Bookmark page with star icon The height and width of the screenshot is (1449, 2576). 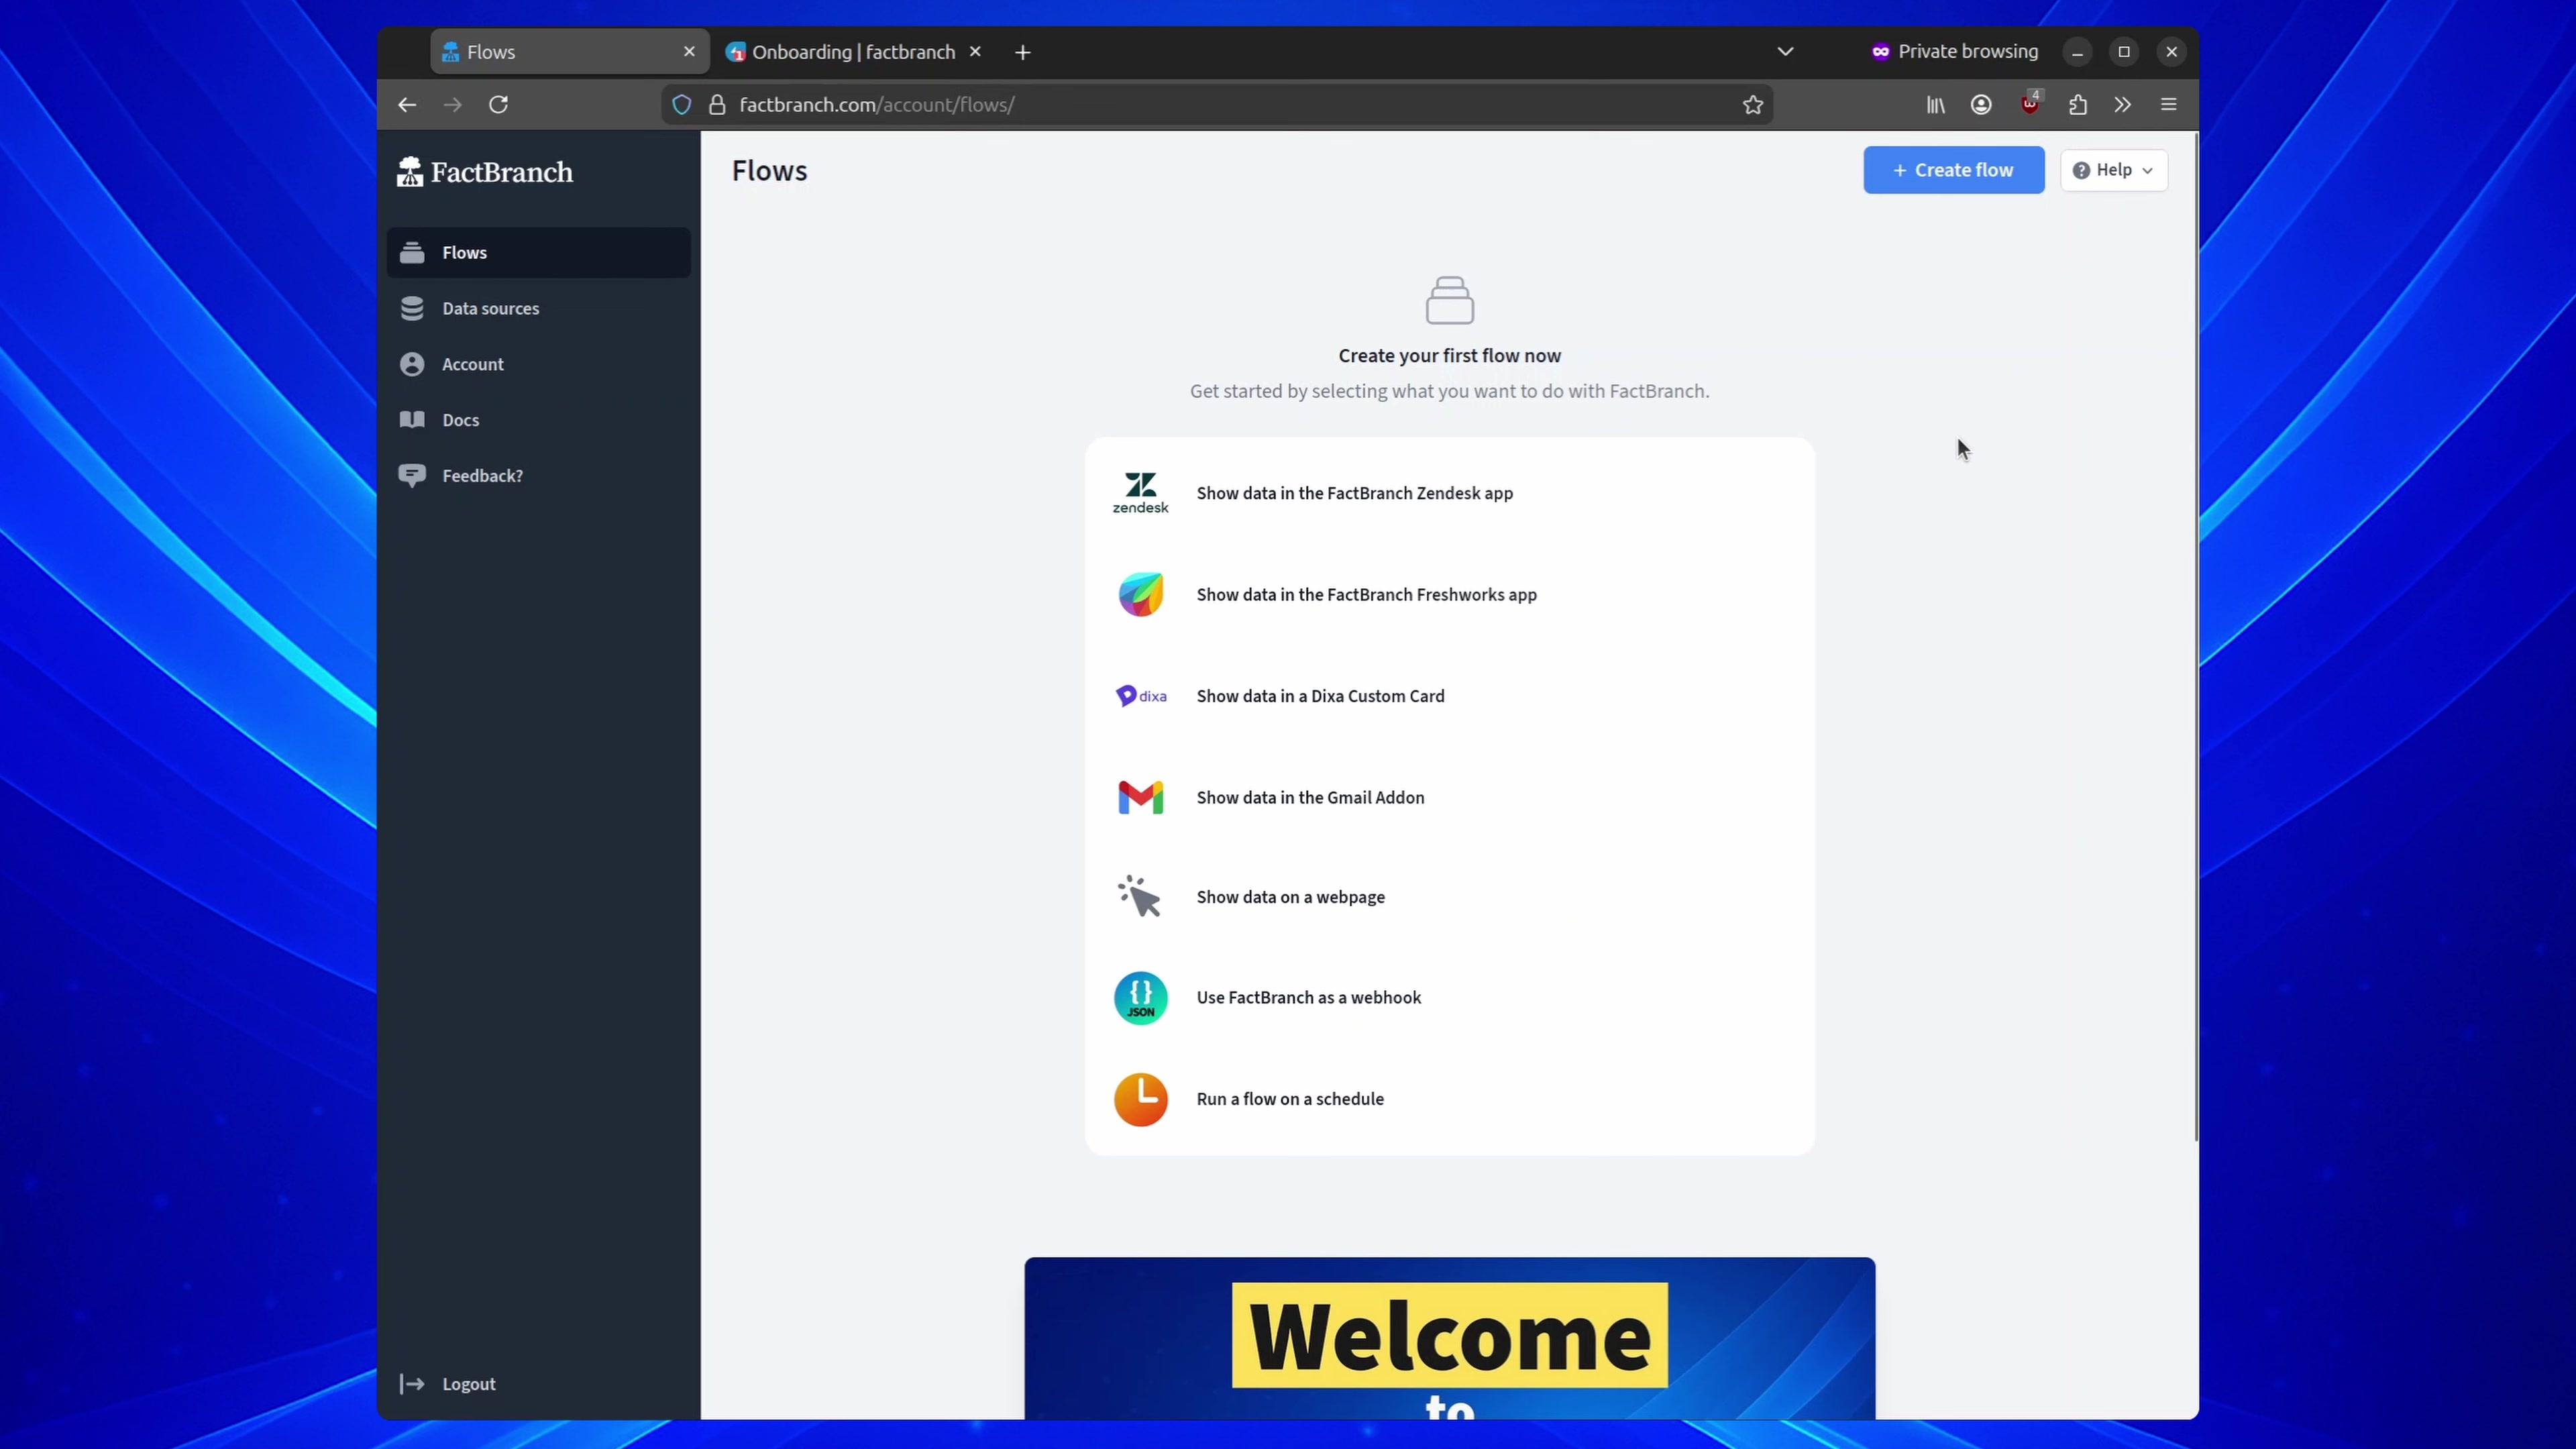[1752, 105]
